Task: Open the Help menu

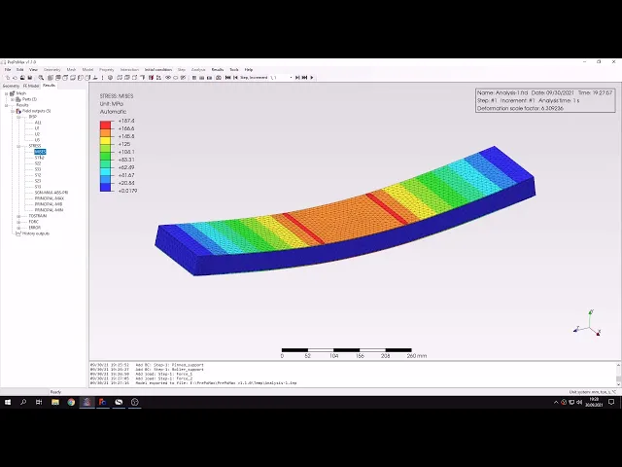Action: point(249,69)
